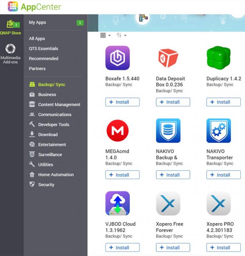Open Multimedia Add-ons section icon

click(11, 49)
